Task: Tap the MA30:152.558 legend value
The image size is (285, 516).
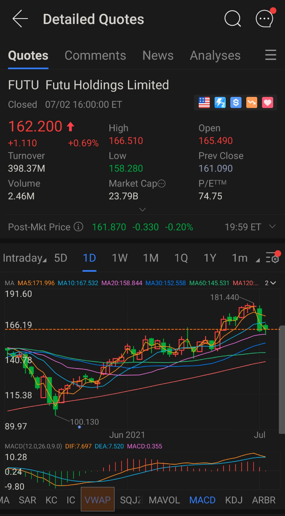Action: tap(165, 283)
